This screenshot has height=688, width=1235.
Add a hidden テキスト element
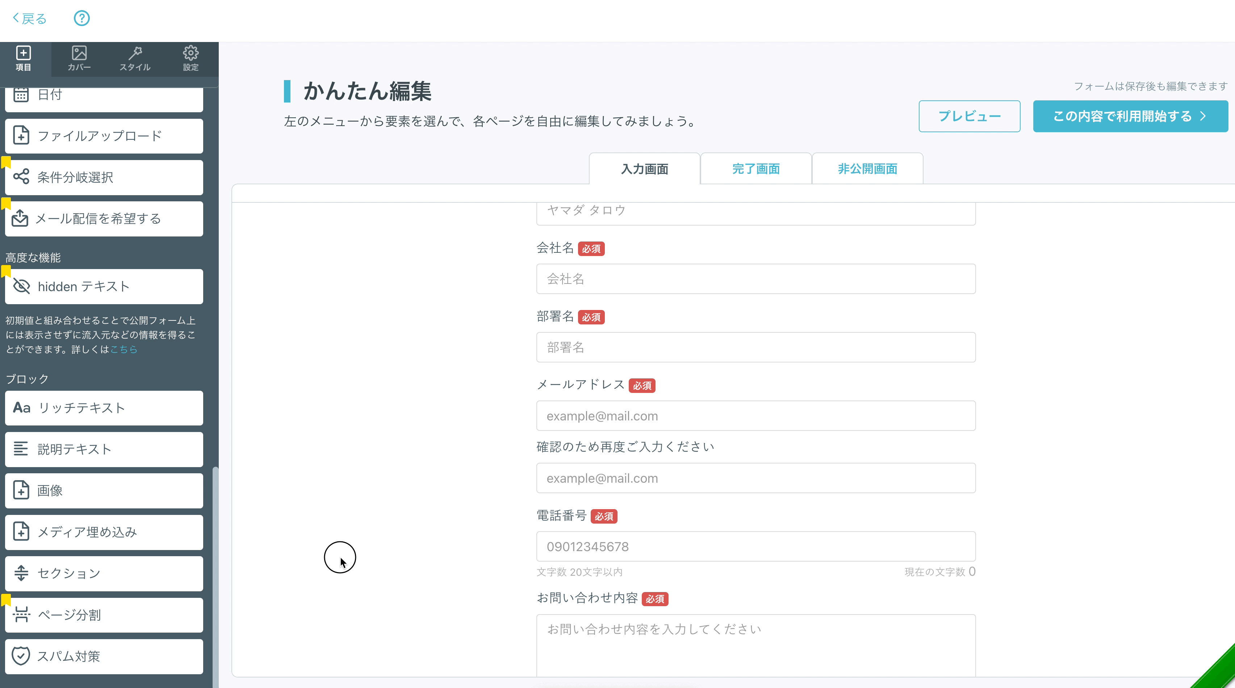click(104, 287)
